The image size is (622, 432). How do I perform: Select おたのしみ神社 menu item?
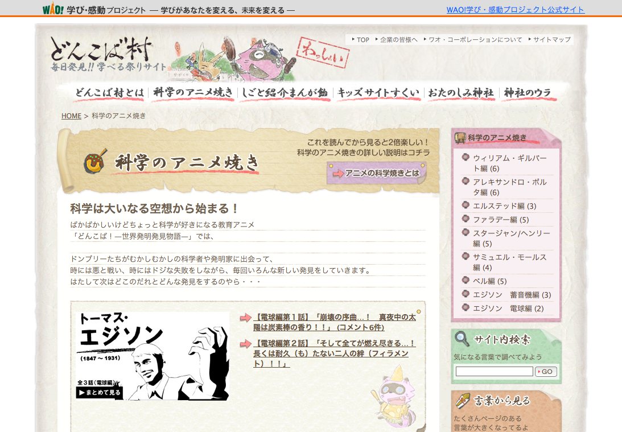461,93
